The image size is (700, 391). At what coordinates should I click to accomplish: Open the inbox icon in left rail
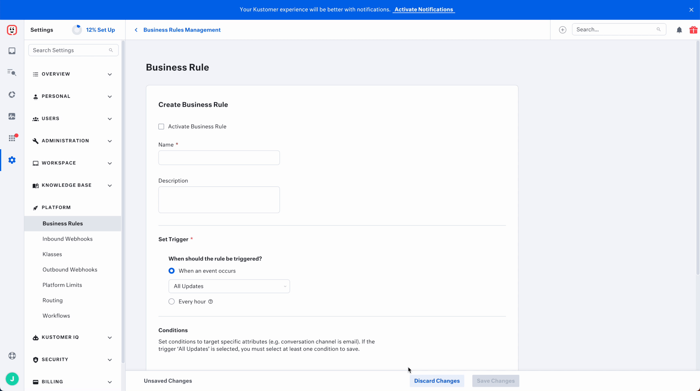(x=12, y=51)
